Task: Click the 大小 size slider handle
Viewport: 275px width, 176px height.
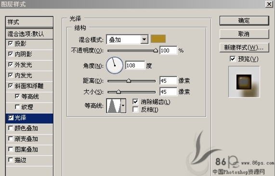Action: 118,91
